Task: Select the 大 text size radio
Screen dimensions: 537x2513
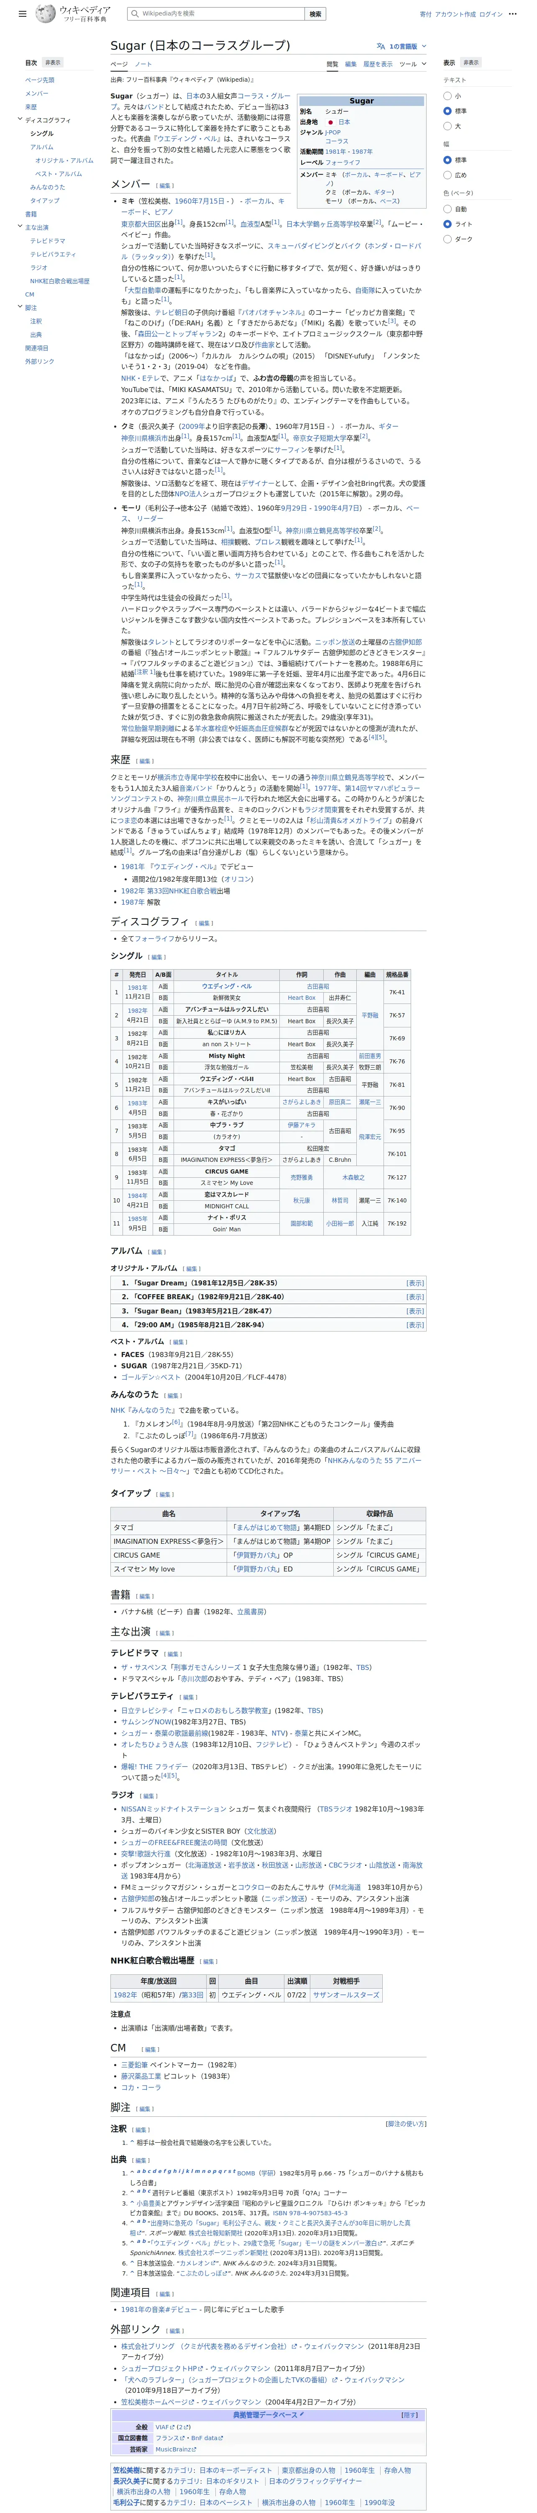Action: [447, 126]
